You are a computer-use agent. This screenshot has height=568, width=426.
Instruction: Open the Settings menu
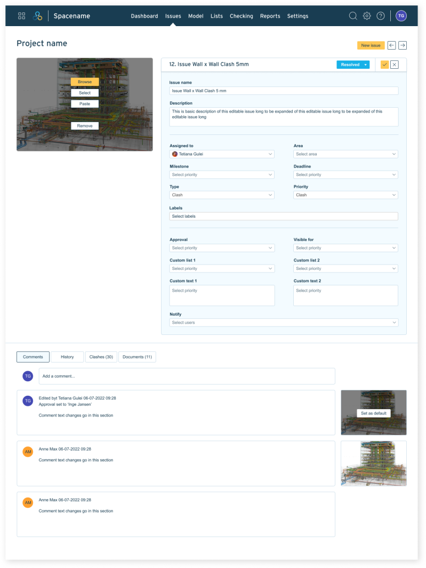(298, 16)
